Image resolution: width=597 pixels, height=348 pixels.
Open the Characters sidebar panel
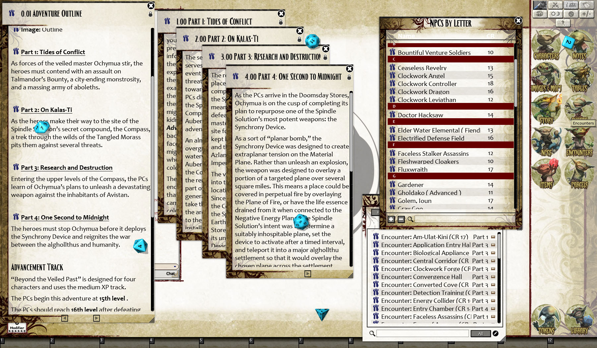click(x=546, y=46)
